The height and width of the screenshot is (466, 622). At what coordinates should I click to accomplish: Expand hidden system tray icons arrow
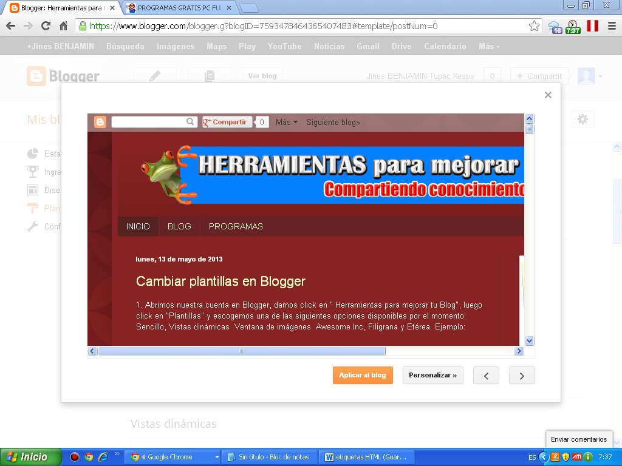pyautogui.click(x=544, y=458)
